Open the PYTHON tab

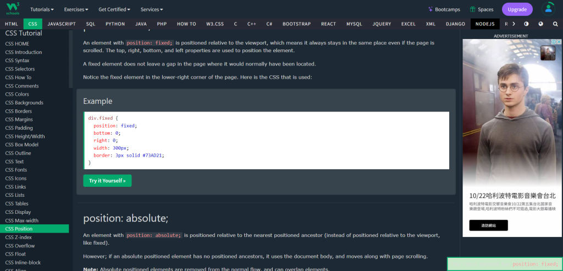pyautogui.click(x=115, y=24)
